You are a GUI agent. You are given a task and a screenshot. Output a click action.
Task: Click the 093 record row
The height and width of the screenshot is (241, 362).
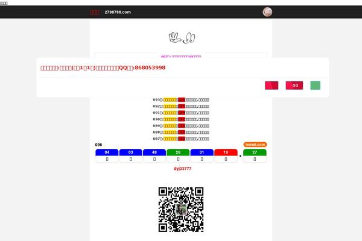coord(181,100)
